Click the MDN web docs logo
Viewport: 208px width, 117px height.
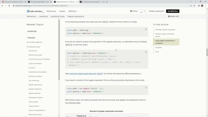35,11
